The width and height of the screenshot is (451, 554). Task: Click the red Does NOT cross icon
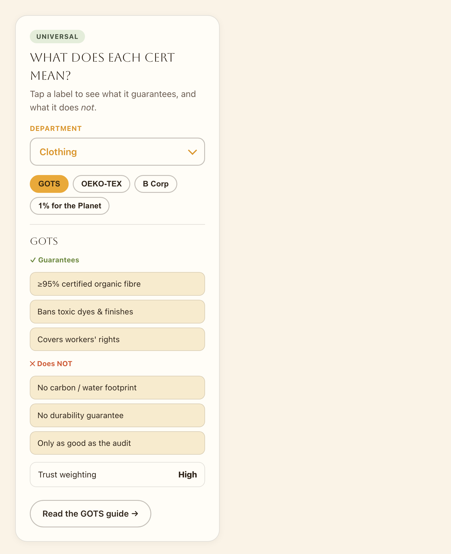32,364
